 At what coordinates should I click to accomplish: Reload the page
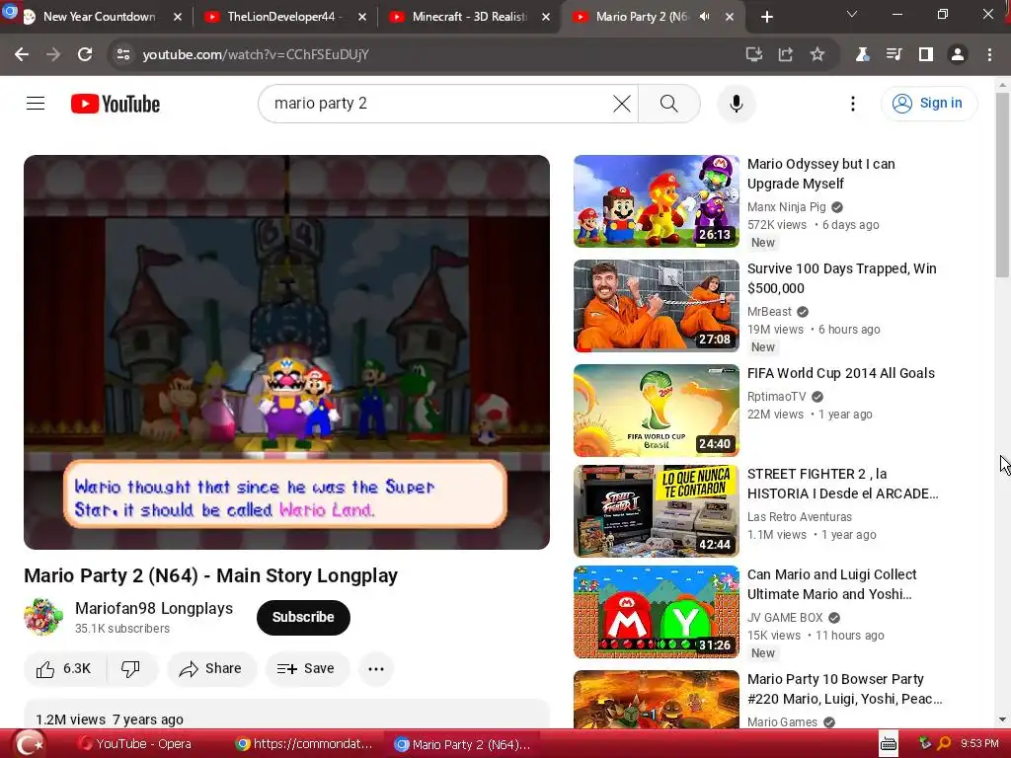tap(85, 55)
